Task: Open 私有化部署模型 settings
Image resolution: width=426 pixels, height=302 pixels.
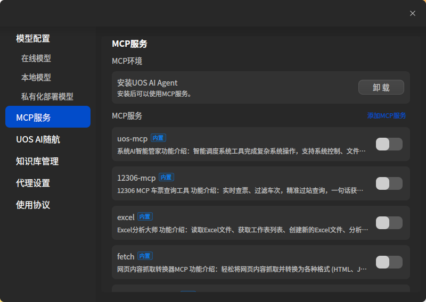Action: [47, 97]
